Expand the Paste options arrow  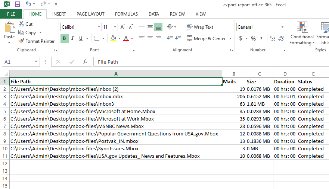(9, 42)
